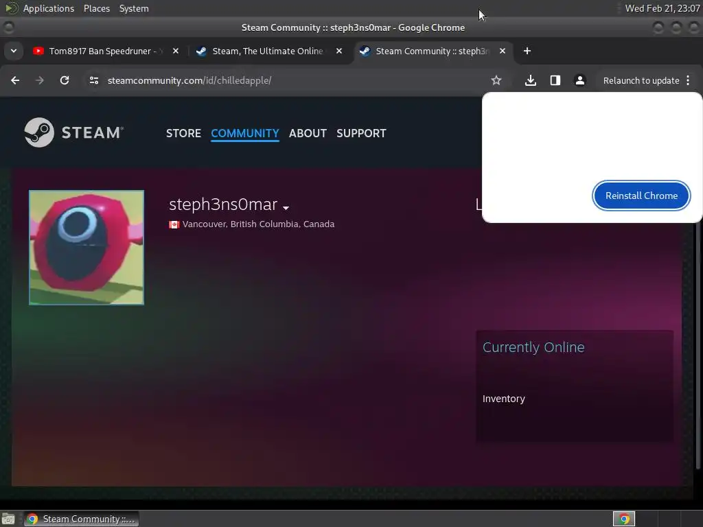The image size is (703, 527).
Task: Open Chrome three-dot menu
Action: tap(688, 80)
